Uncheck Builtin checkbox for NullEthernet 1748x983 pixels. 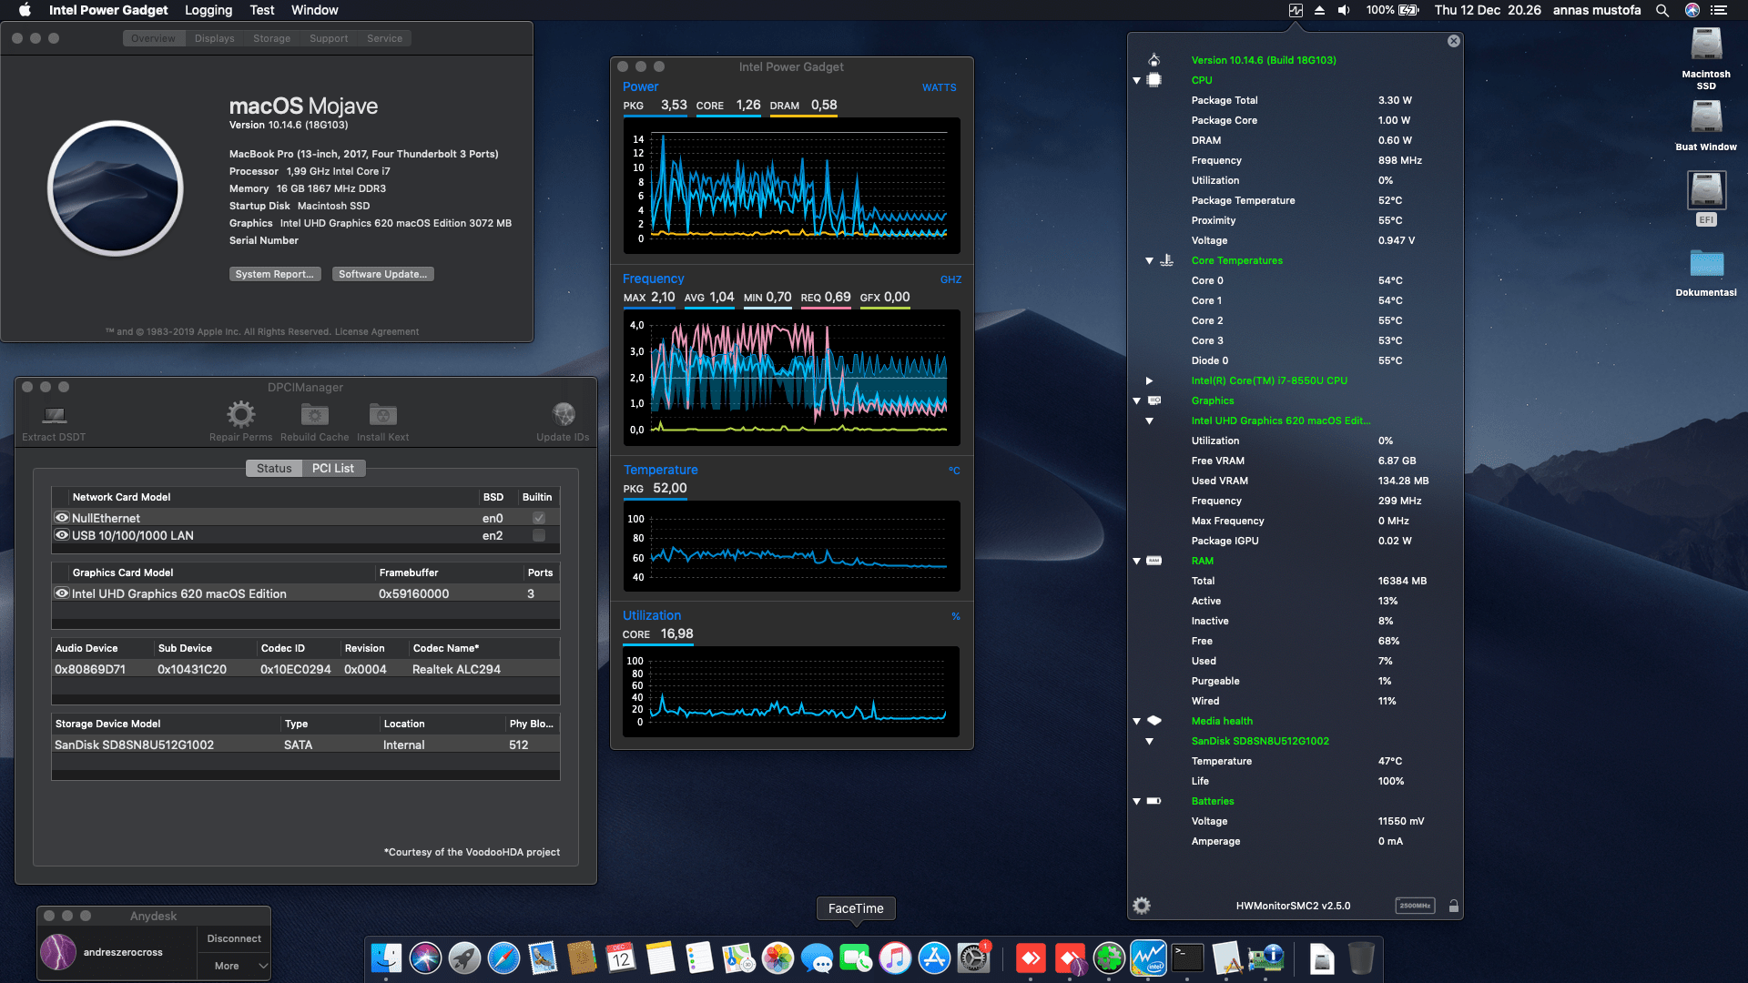538,517
